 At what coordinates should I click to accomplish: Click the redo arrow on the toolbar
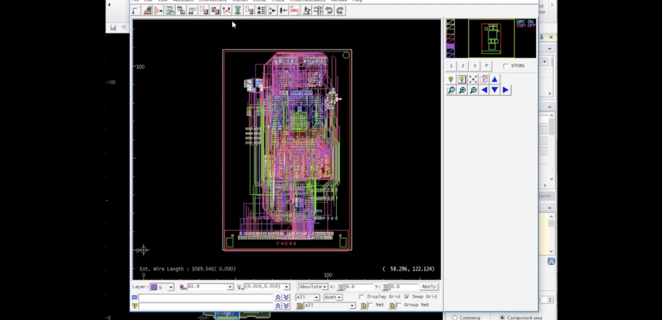[x=340, y=11]
